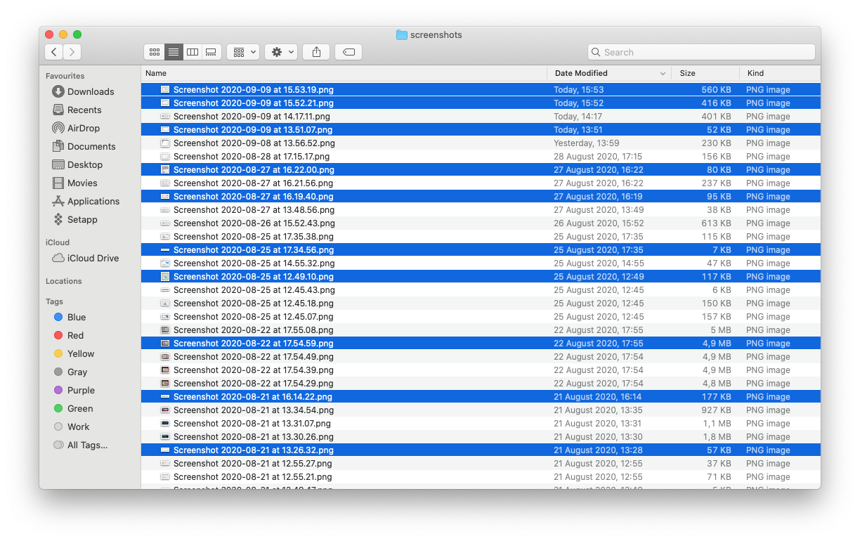Screen dimensions: 860x541
Task: Switch to icon view
Action: (155, 51)
